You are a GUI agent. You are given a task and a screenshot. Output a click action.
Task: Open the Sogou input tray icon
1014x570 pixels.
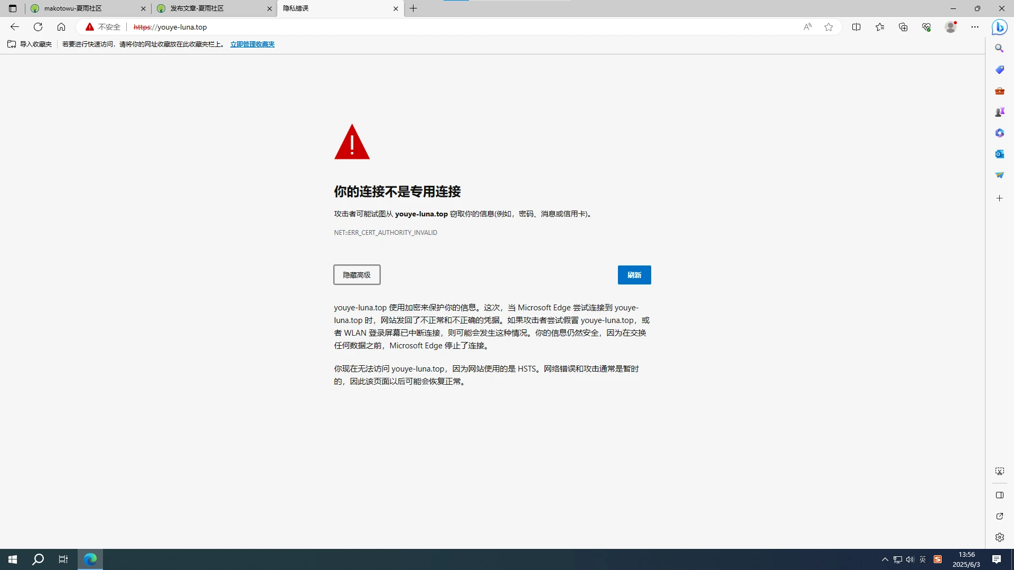[937, 559]
